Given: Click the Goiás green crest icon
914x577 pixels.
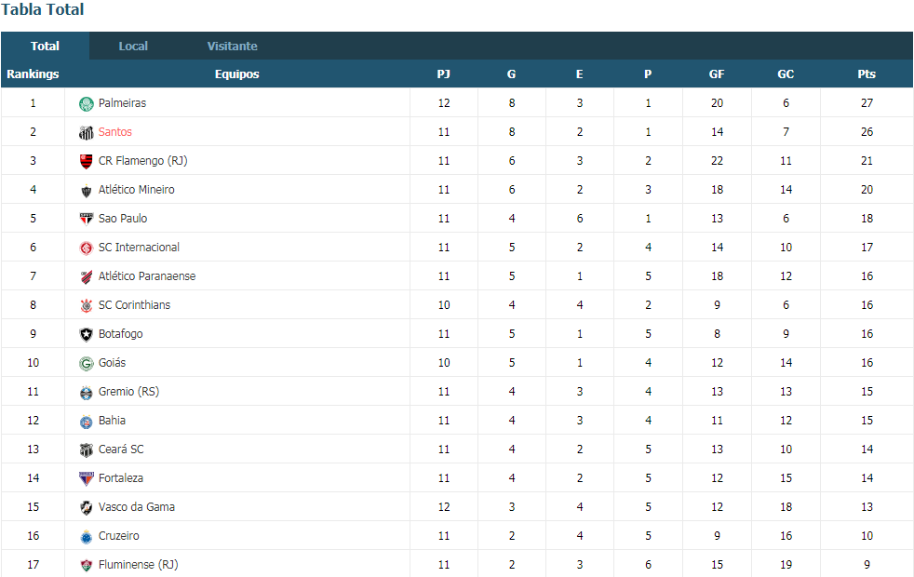Looking at the screenshot, I should (87, 364).
